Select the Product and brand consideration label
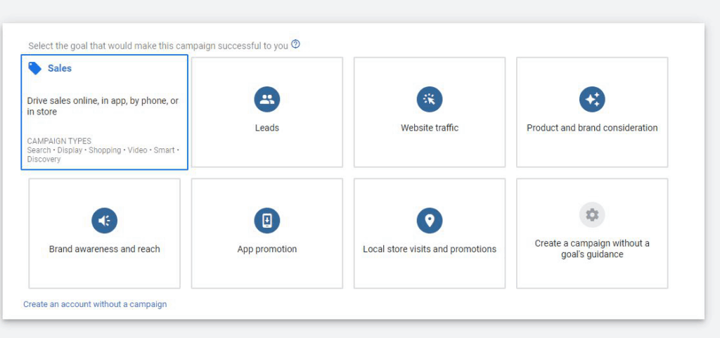The image size is (720, 338). pos(592,128)
